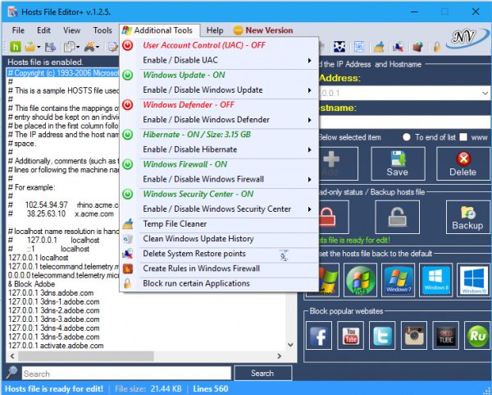492x395 pixels.
Task: Click the broom cleaner icon in top toolbar
Action: point(379,47)
